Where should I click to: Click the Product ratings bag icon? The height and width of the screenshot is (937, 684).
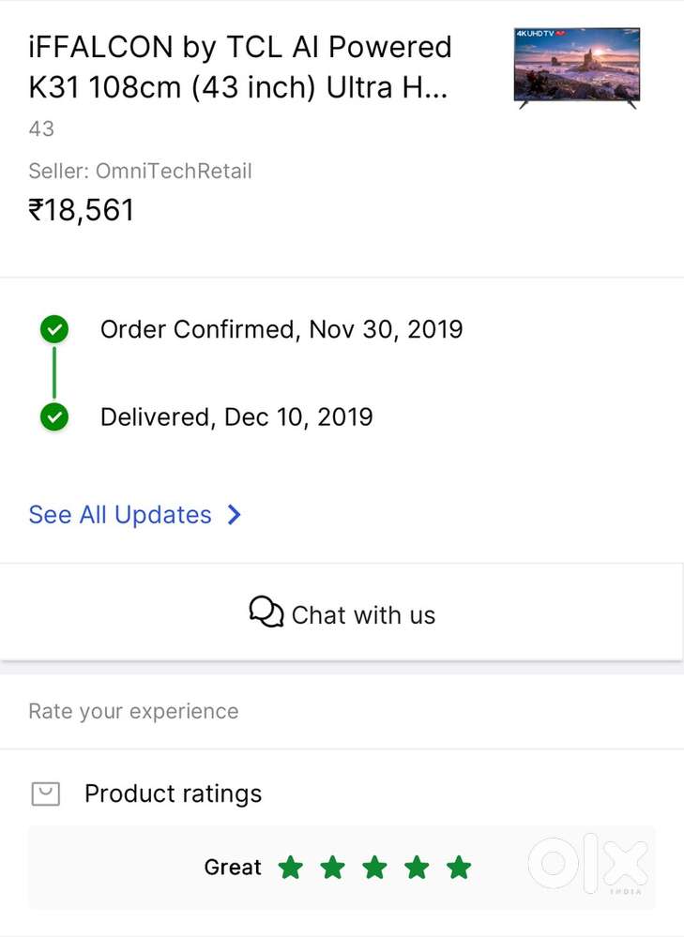click(45, 794)
